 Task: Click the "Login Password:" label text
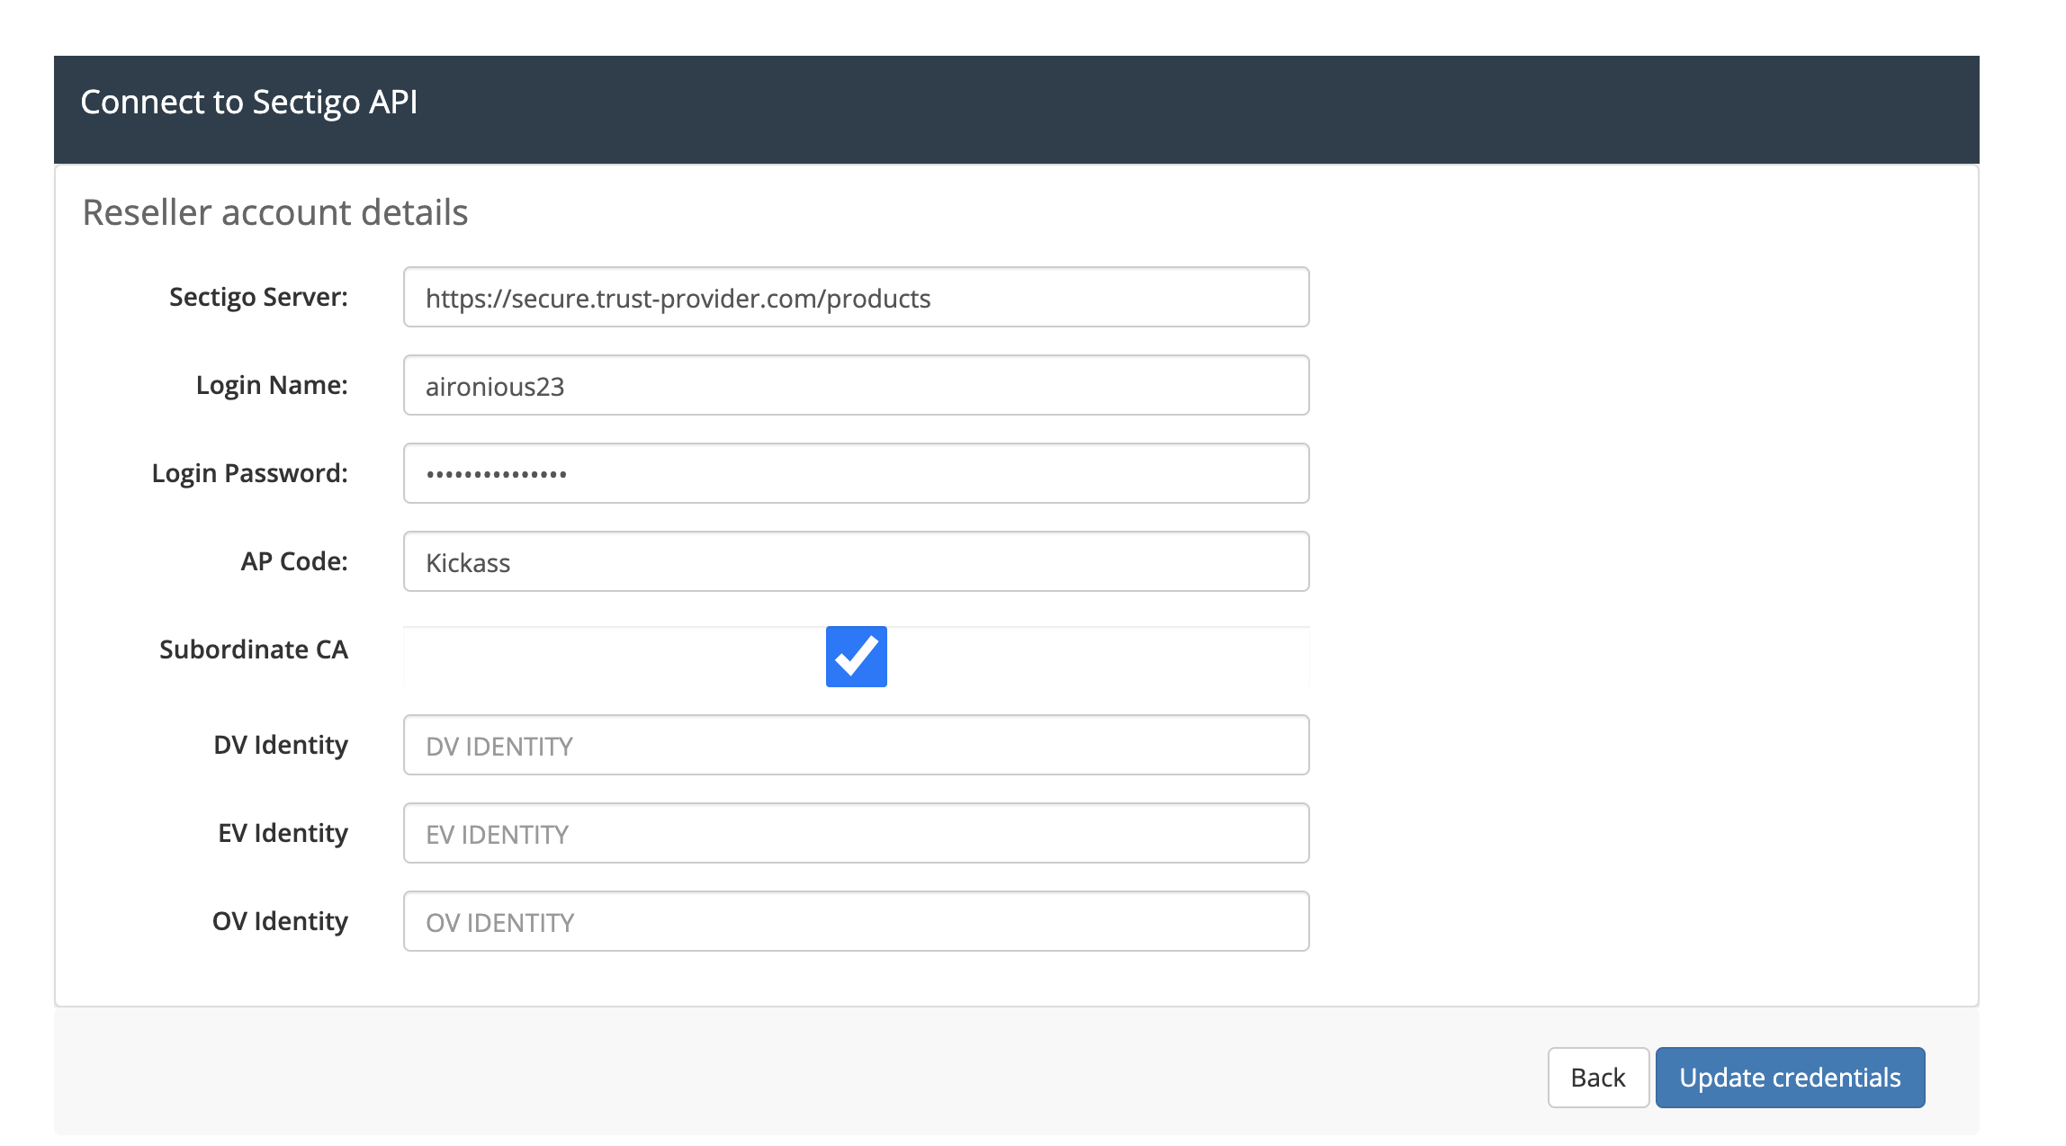pos(249,473)
